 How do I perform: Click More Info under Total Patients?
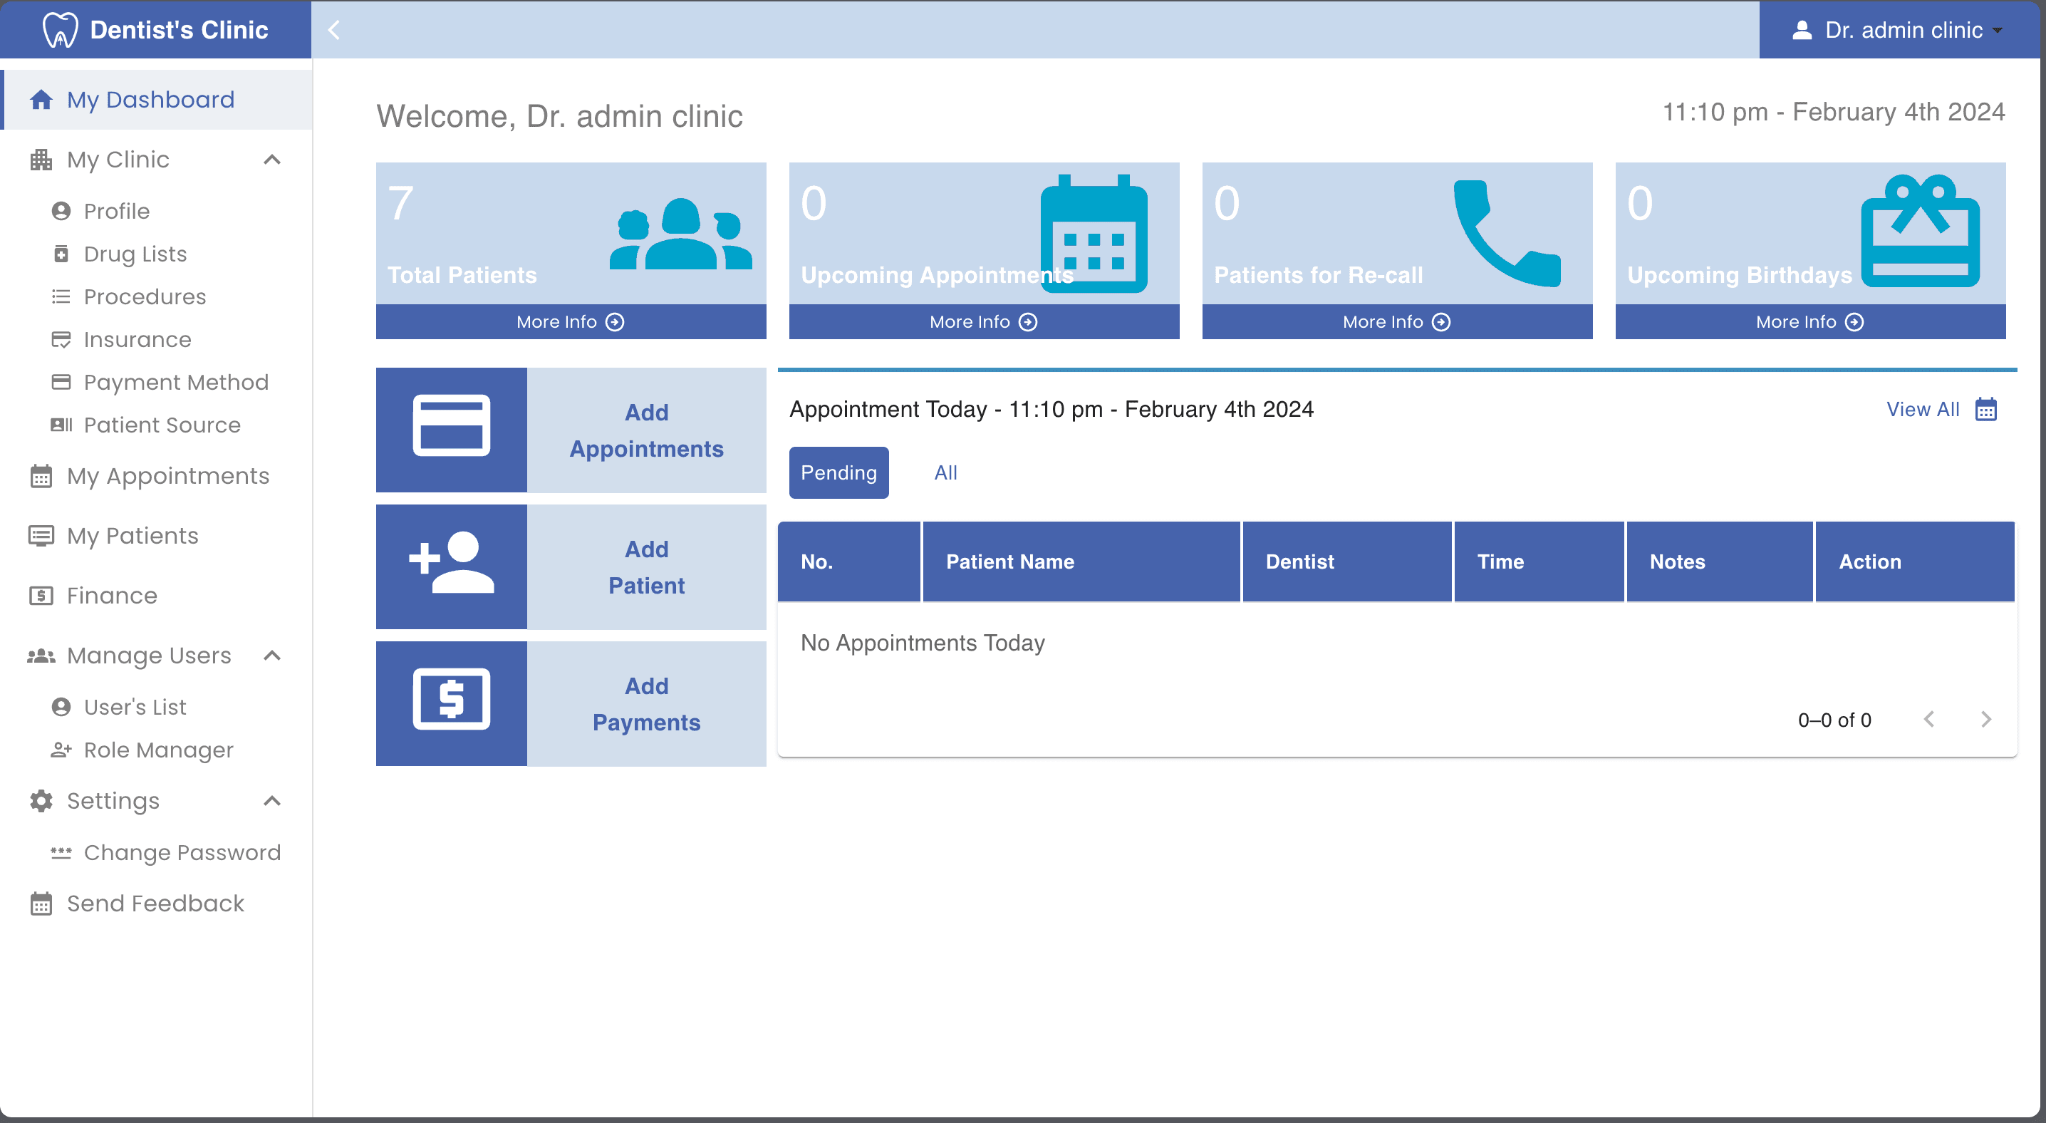pyautogui.click(x=571, y=321)
